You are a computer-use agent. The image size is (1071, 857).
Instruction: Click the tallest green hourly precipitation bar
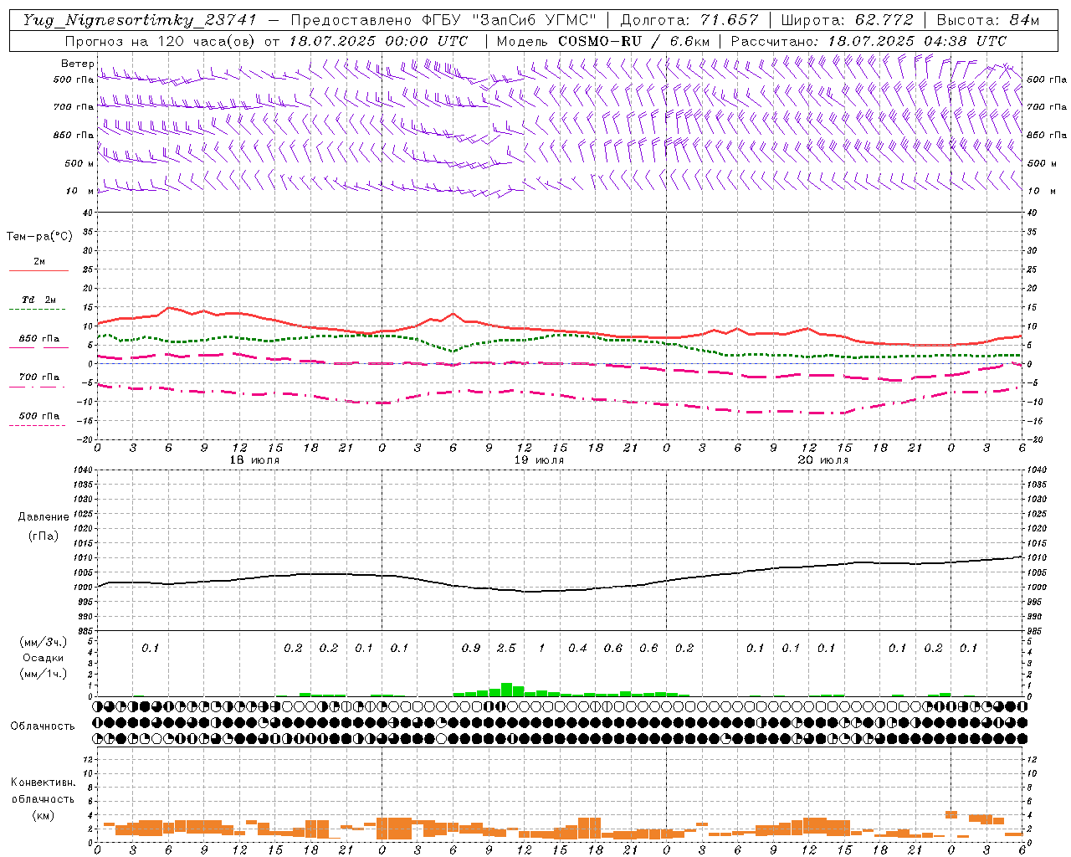click(506, 690)
